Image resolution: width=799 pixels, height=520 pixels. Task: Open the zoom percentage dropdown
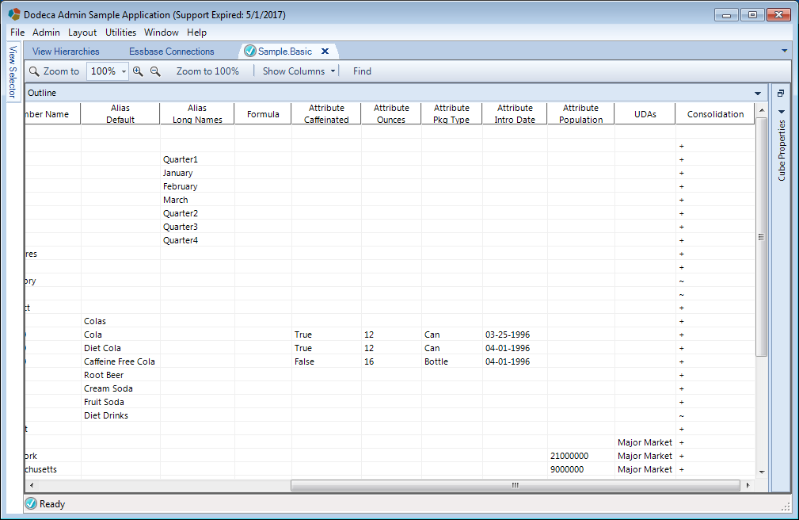(x=124, y=71)
